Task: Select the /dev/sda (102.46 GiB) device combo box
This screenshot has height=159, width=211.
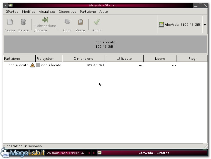Action: [182, 25]
